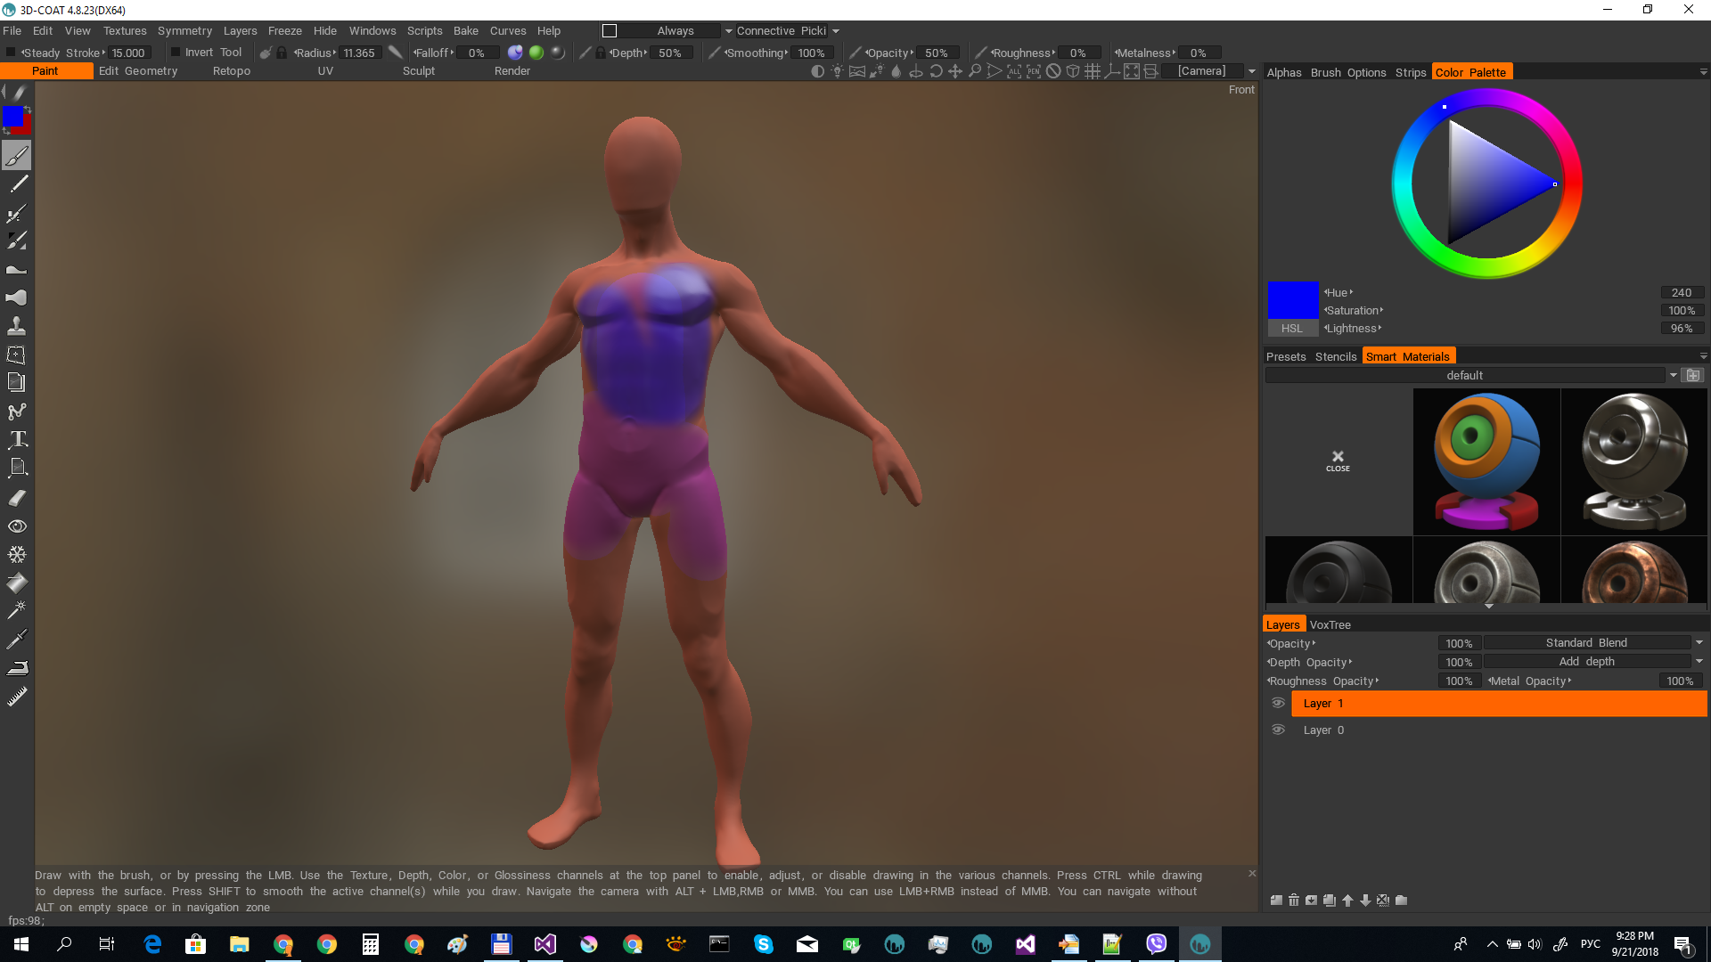Enable the Steady Stroke checkbox
Viewport: 1711px width, 962px height.
coord(11,53)
